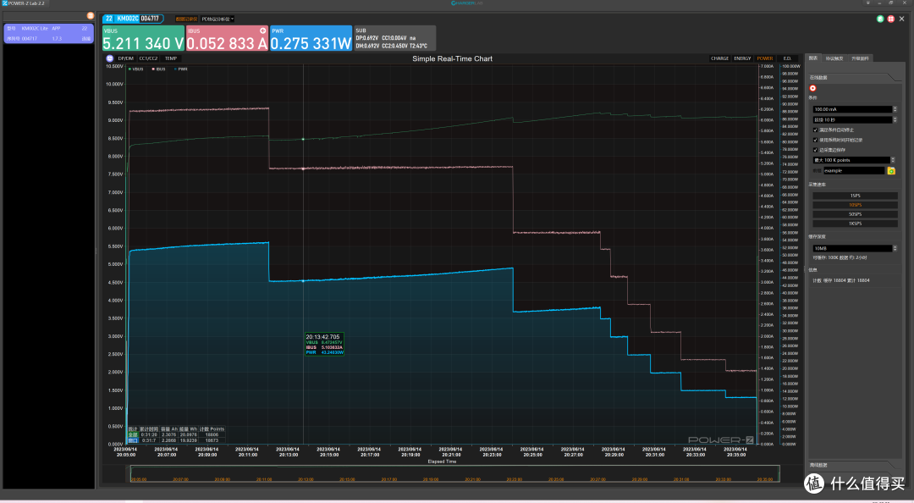Click the pin dropdown icon in title bar
Image resolution: width=914 pixels, height=503 pixels.
[868, 3]
